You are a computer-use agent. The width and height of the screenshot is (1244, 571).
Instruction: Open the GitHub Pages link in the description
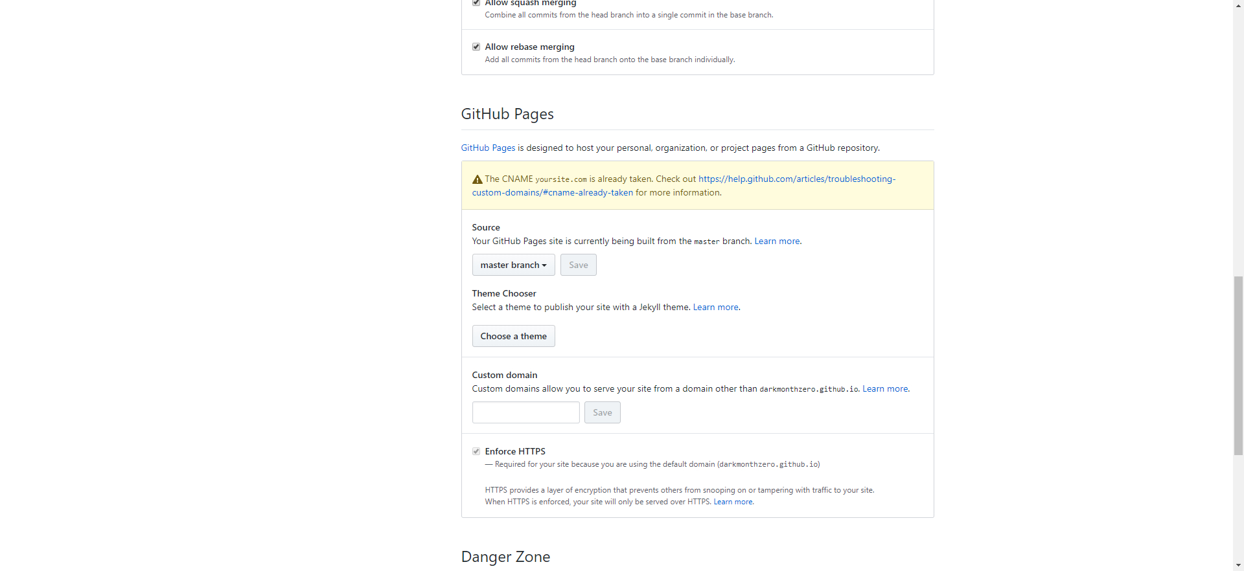[488, 148]
